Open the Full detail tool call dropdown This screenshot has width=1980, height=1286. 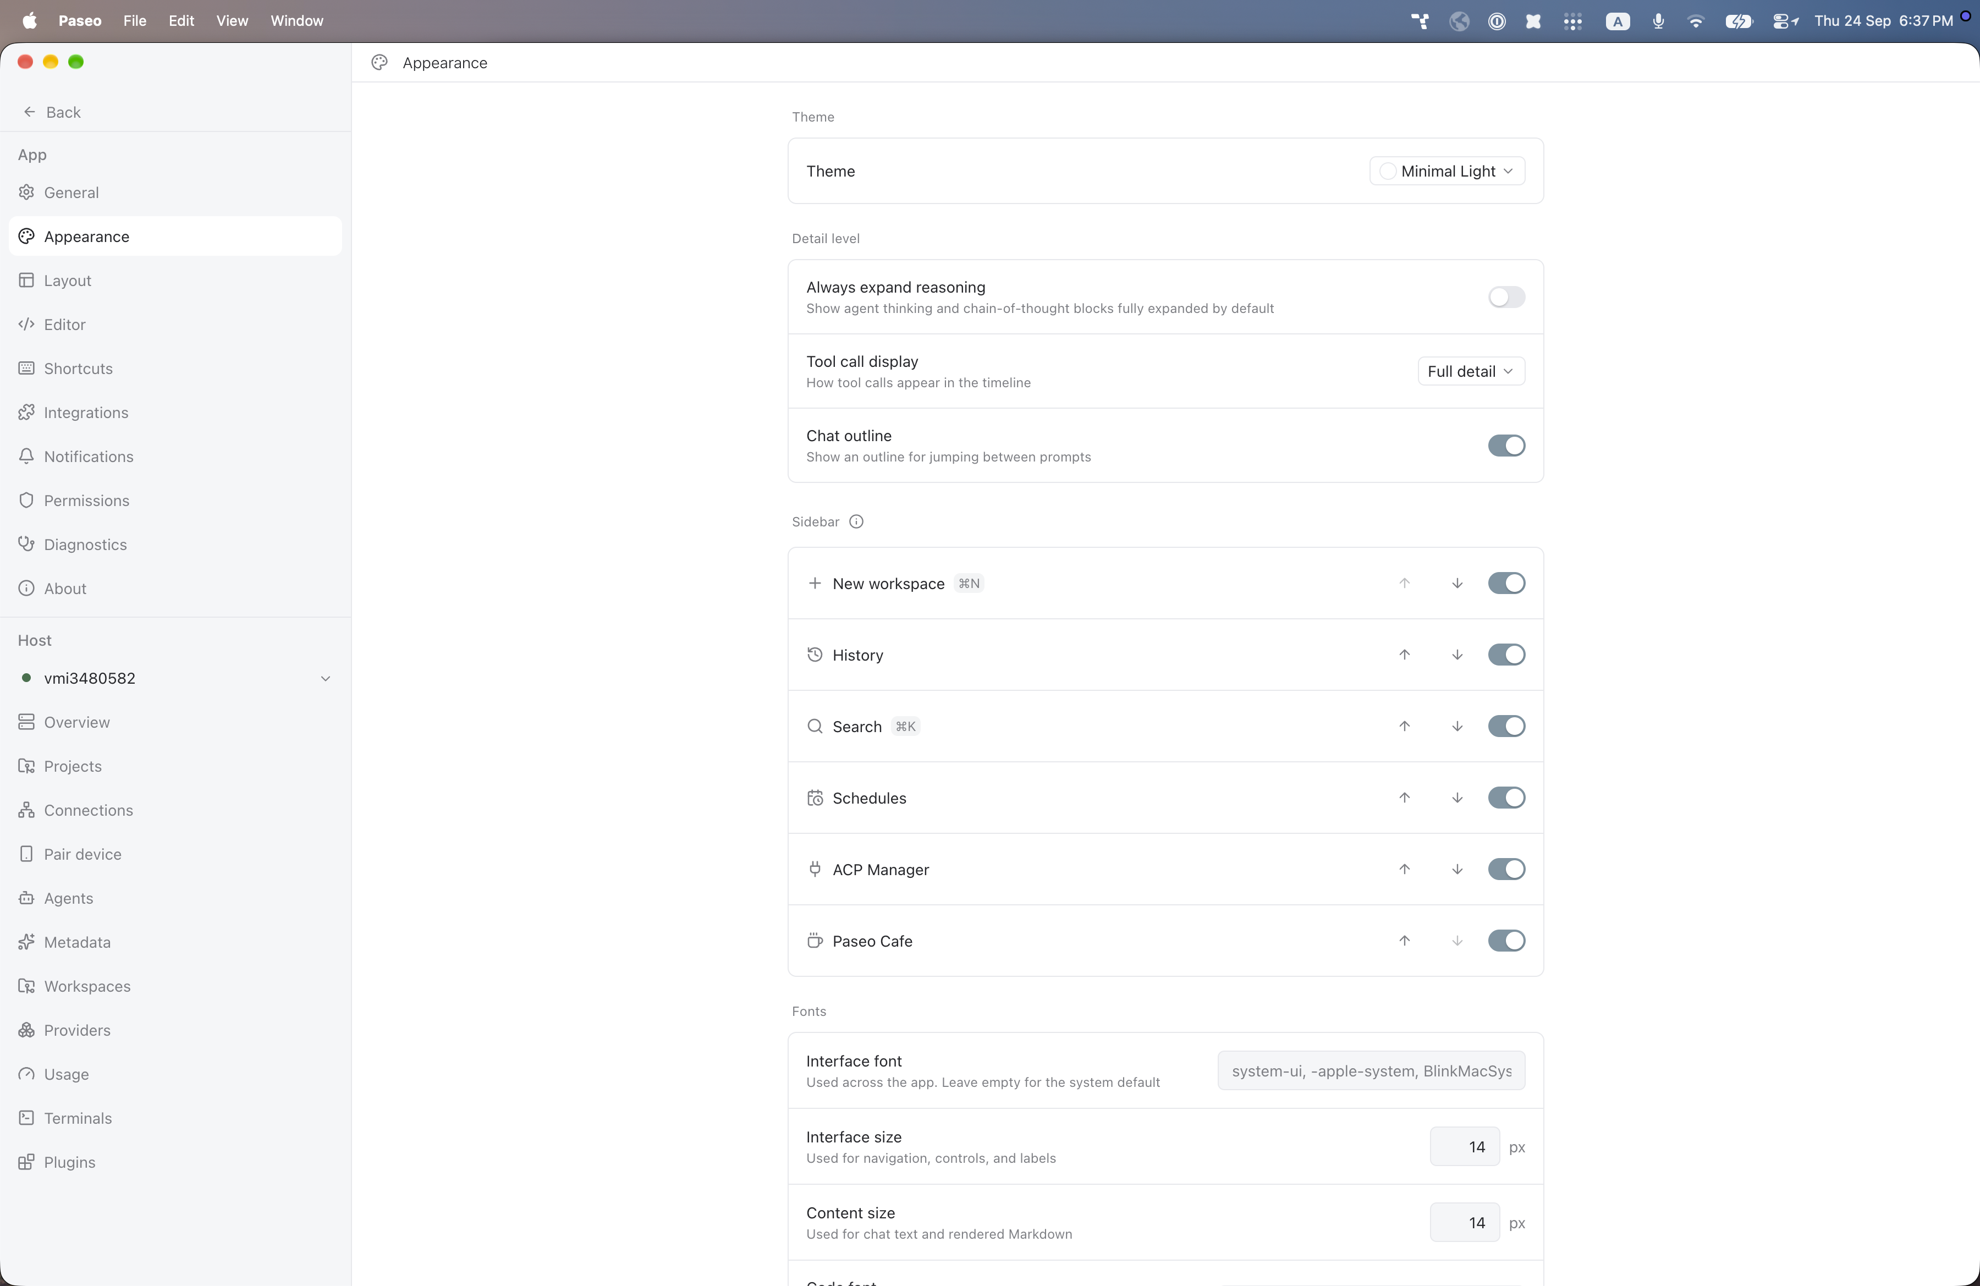1471,372
